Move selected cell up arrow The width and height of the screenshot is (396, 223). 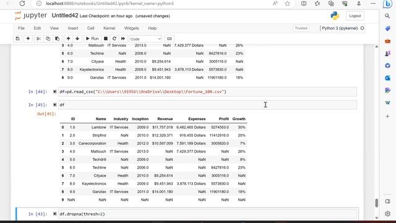pyautogui.click(x=68, y=38)
